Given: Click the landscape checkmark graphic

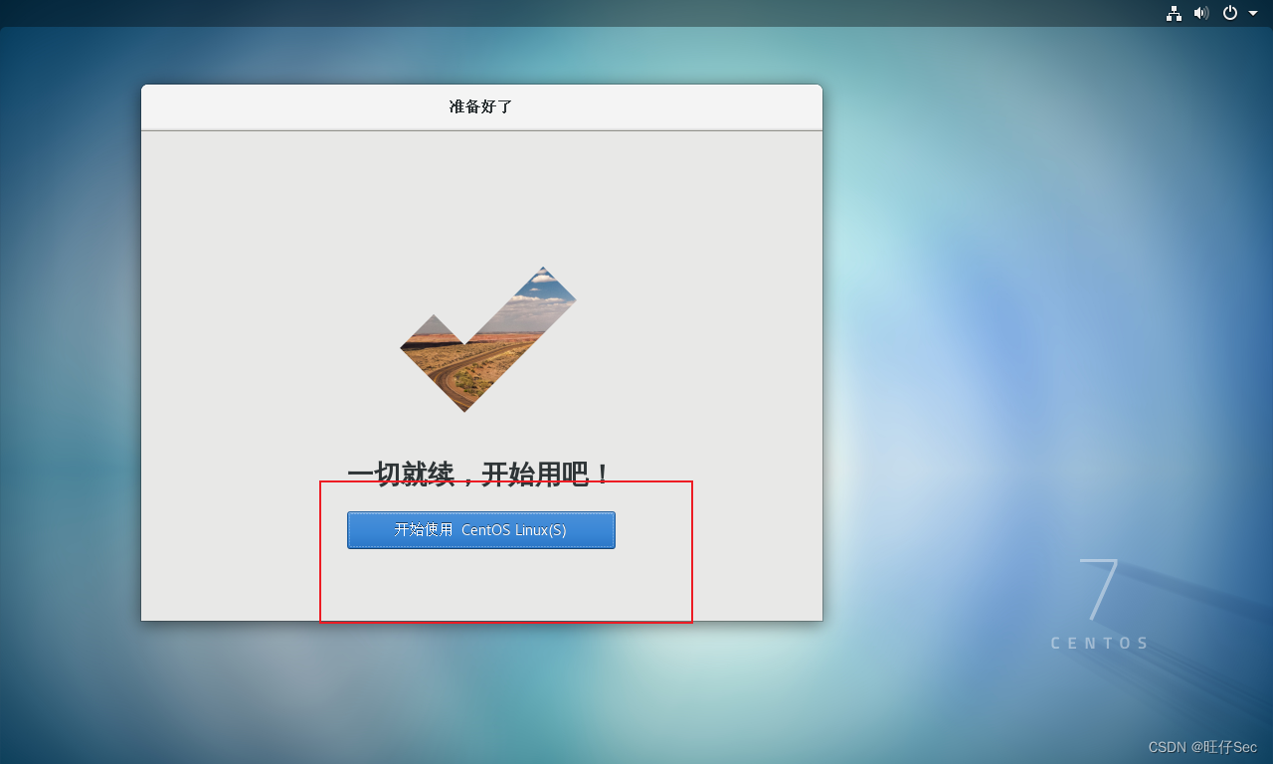Looking at the screenshot, I should (488, 339).
